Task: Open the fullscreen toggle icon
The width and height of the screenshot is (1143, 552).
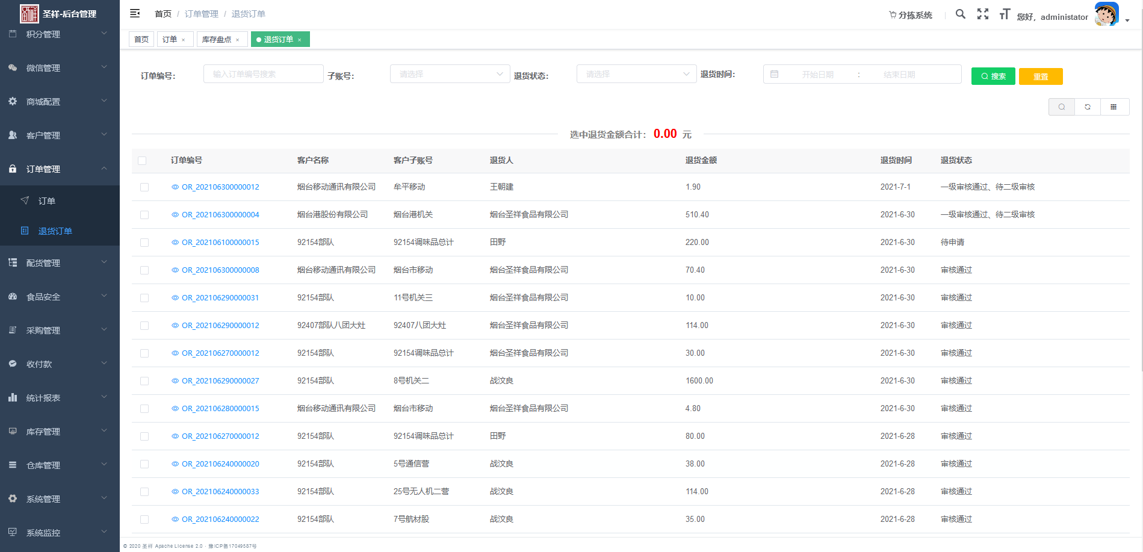Action: (983, 14)
